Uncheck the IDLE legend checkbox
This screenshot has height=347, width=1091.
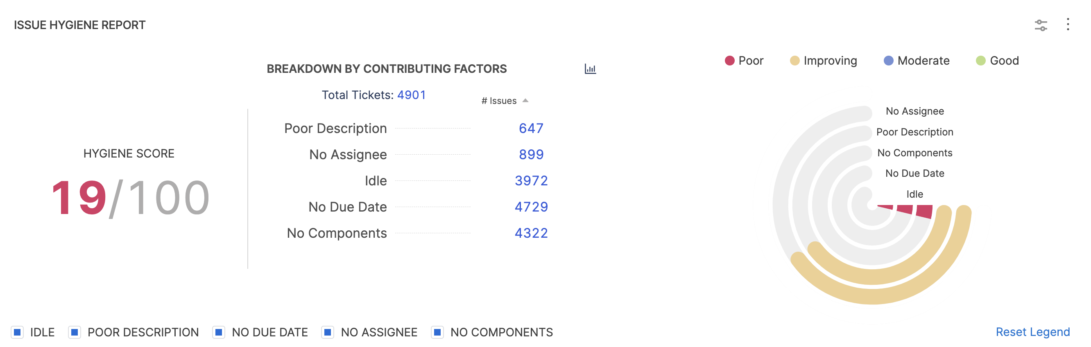(x=17, y=332)
